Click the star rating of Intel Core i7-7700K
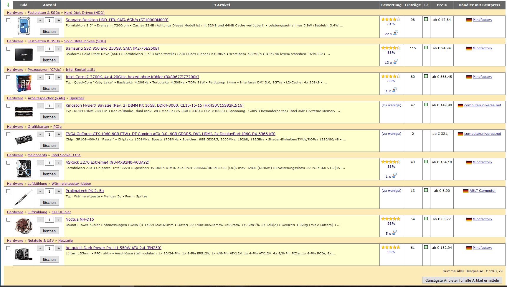Image resolution: width=507 pixels, height=287 pixels. (391, 76)
